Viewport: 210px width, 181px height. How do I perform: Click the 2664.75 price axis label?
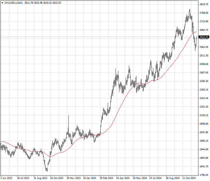(204, 30)
